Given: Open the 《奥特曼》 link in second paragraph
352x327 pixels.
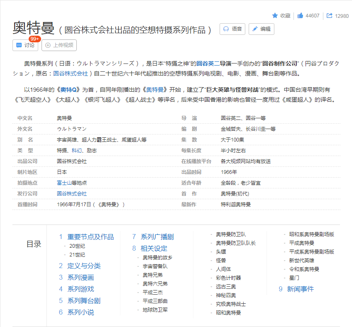Looking at the screenshot, I should [155, 90].
